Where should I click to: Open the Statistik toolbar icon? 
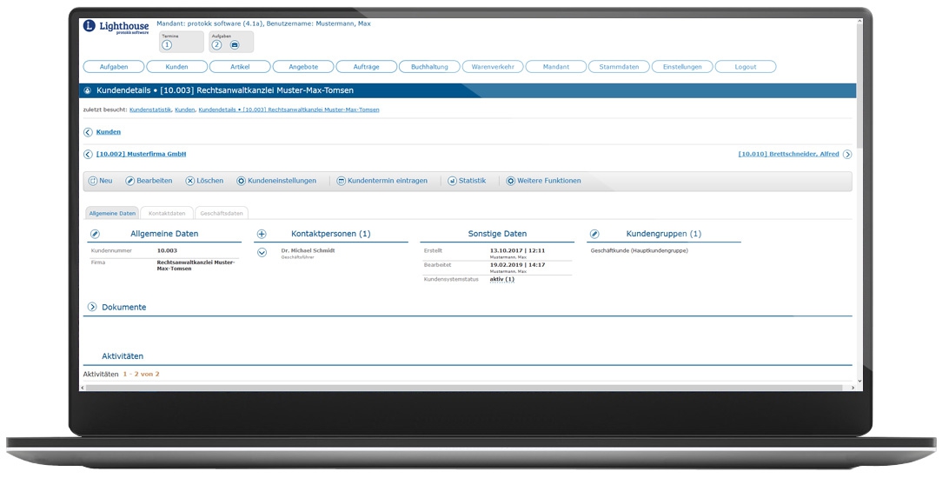[452, 181]
